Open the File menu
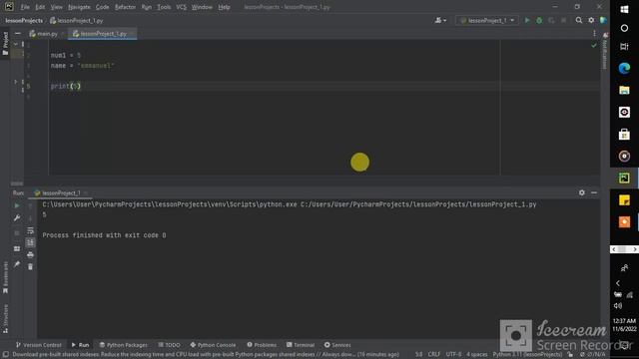This screenshot has width=639, height=359. click(x=25, y=7)
